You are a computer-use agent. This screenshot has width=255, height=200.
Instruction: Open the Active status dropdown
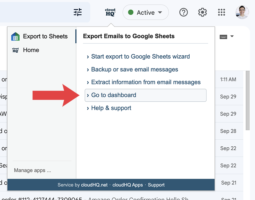(145, 12)
